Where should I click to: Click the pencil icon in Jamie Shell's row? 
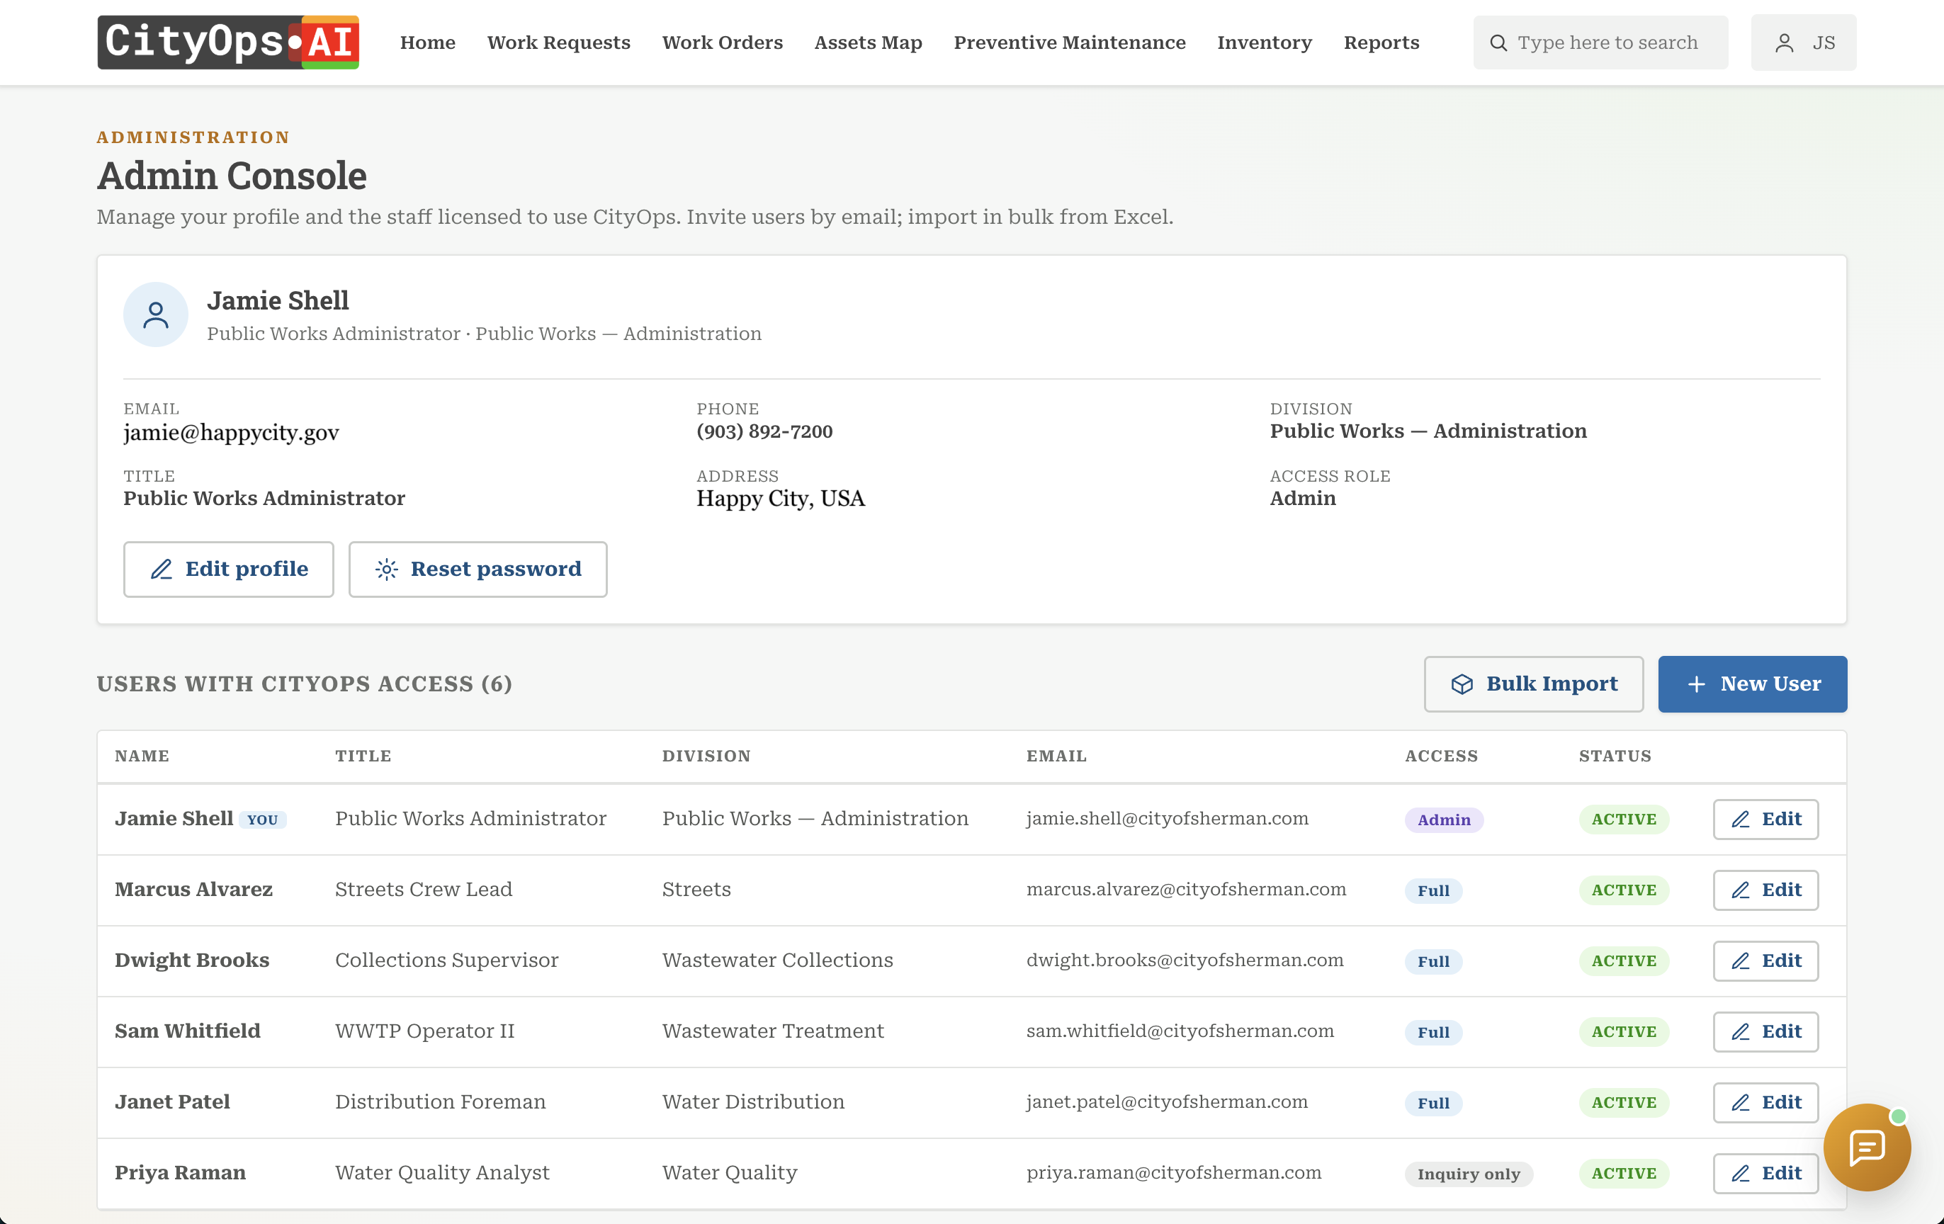tap(1741, 820)
